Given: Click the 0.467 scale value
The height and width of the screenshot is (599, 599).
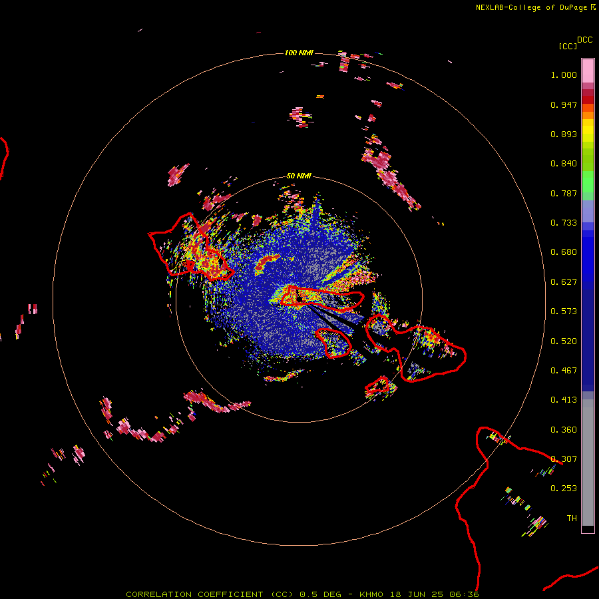Looking at the screenshot, I should click(x=564, y=371).
